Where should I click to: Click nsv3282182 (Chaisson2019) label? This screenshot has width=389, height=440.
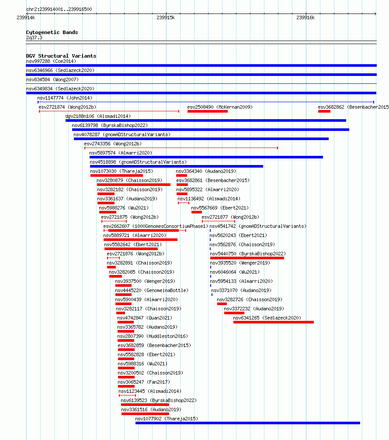click(x=130, y=190)
